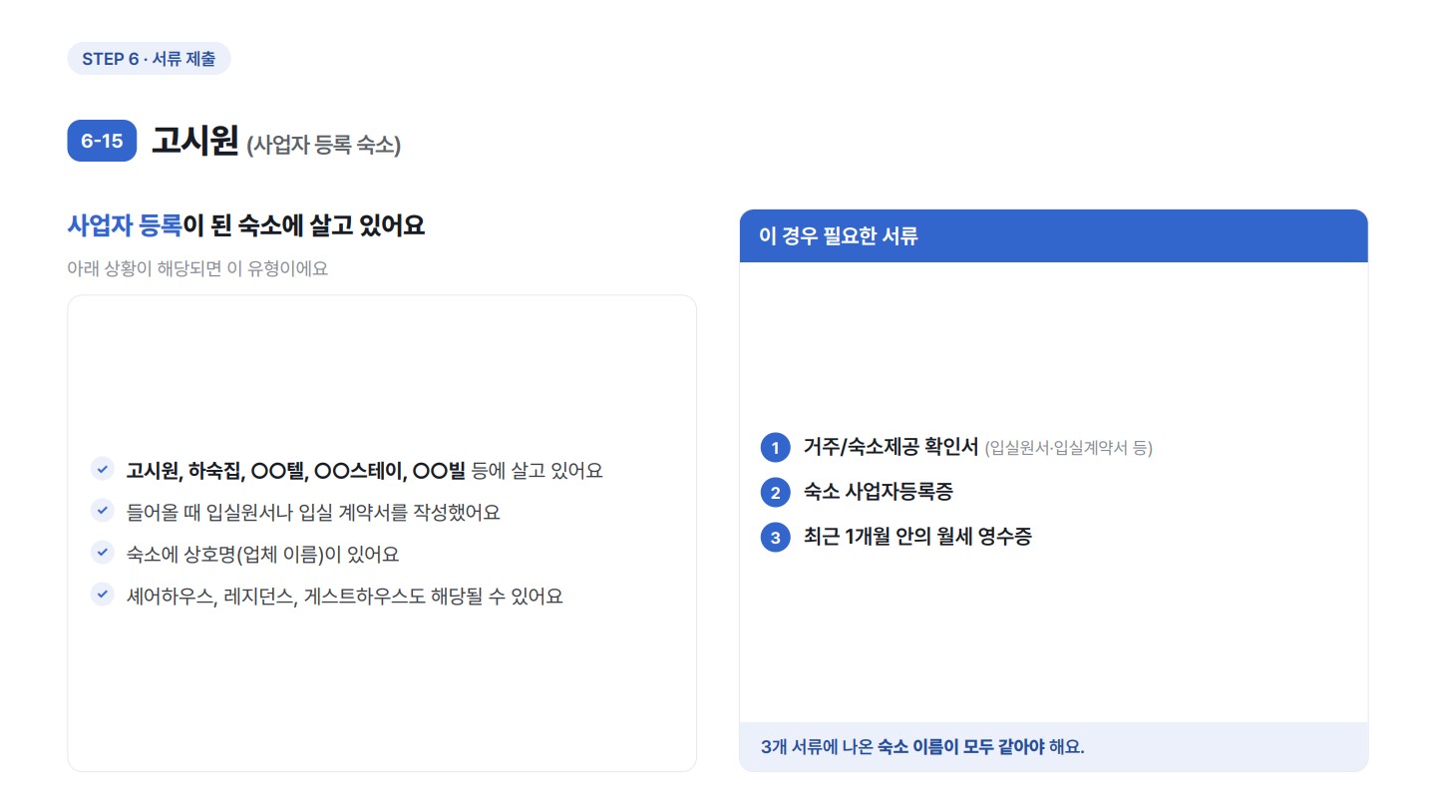Click the subtitle 아래 상황이 해당되면 이 유형이에요
This screenshot has width=1436, height=808.
pyautogui.click(x=197, y=268)
